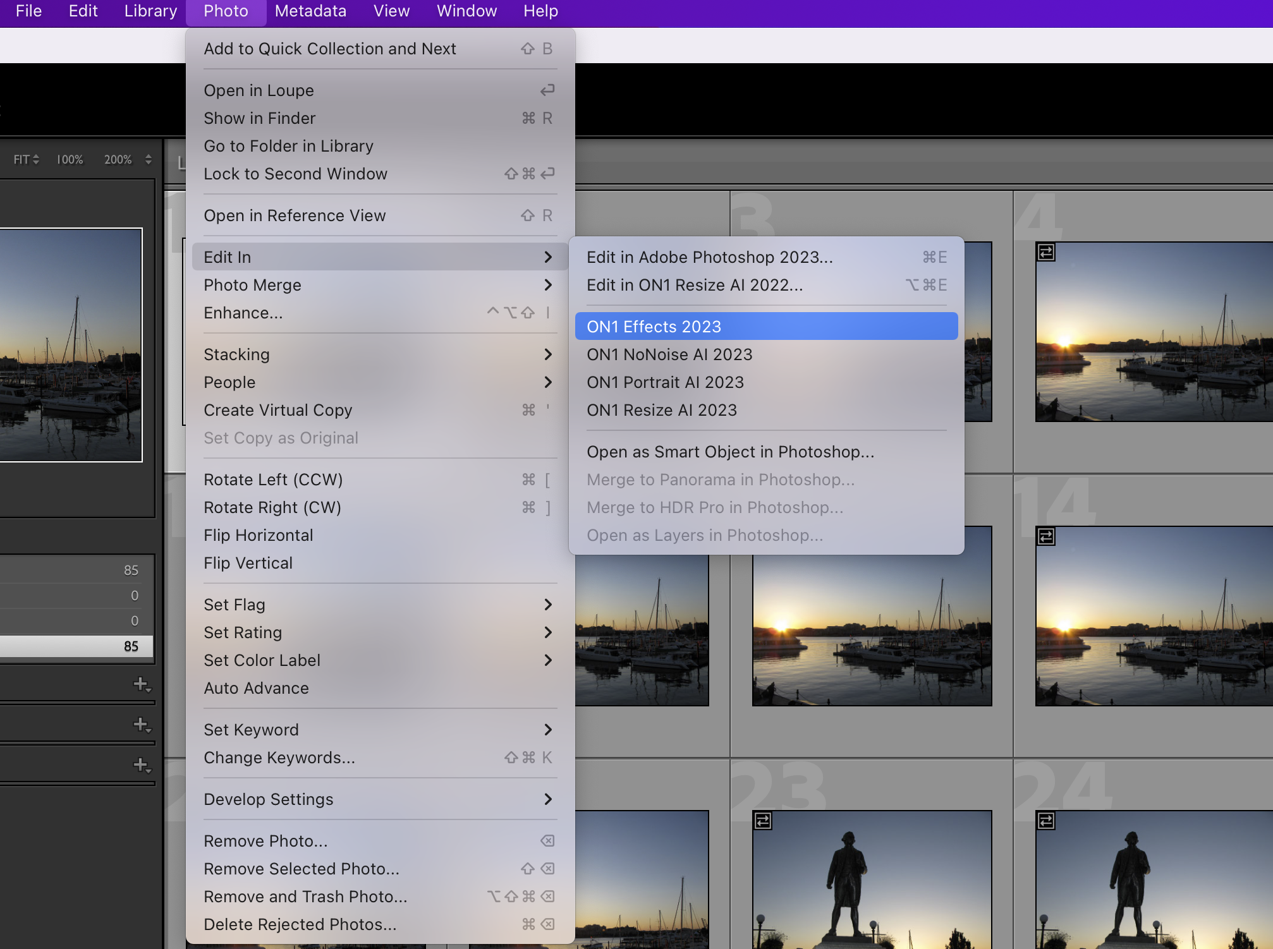Select Flip Horizontal

click(380, 535)
